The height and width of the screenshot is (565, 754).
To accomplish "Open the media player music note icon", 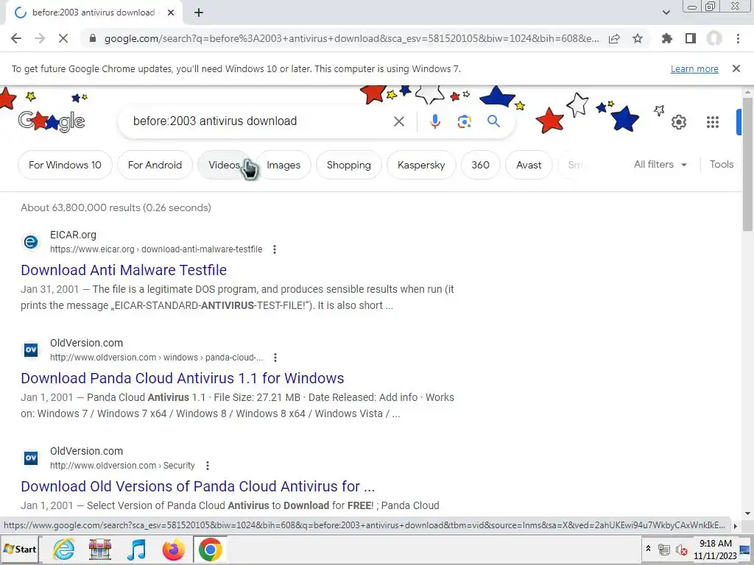I will tap(136, 549).
